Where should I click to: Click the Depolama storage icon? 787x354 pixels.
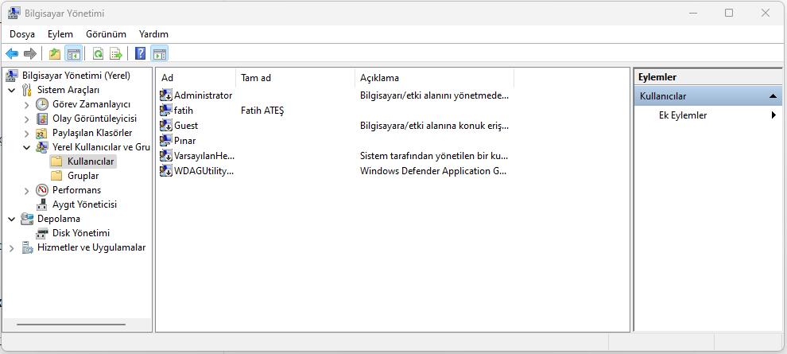point(27,219)
